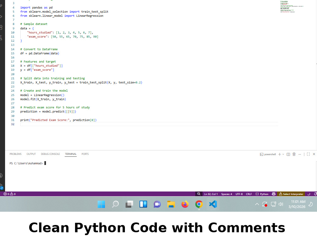Click 'train_test_split' on the import line 5
The width and height of the screenshot is (317, 237).
point(94,12)
